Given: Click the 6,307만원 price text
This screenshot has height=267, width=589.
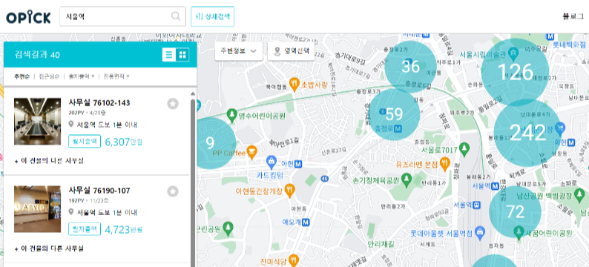Looking at the screenshot, I should click(x=124, y=142).
